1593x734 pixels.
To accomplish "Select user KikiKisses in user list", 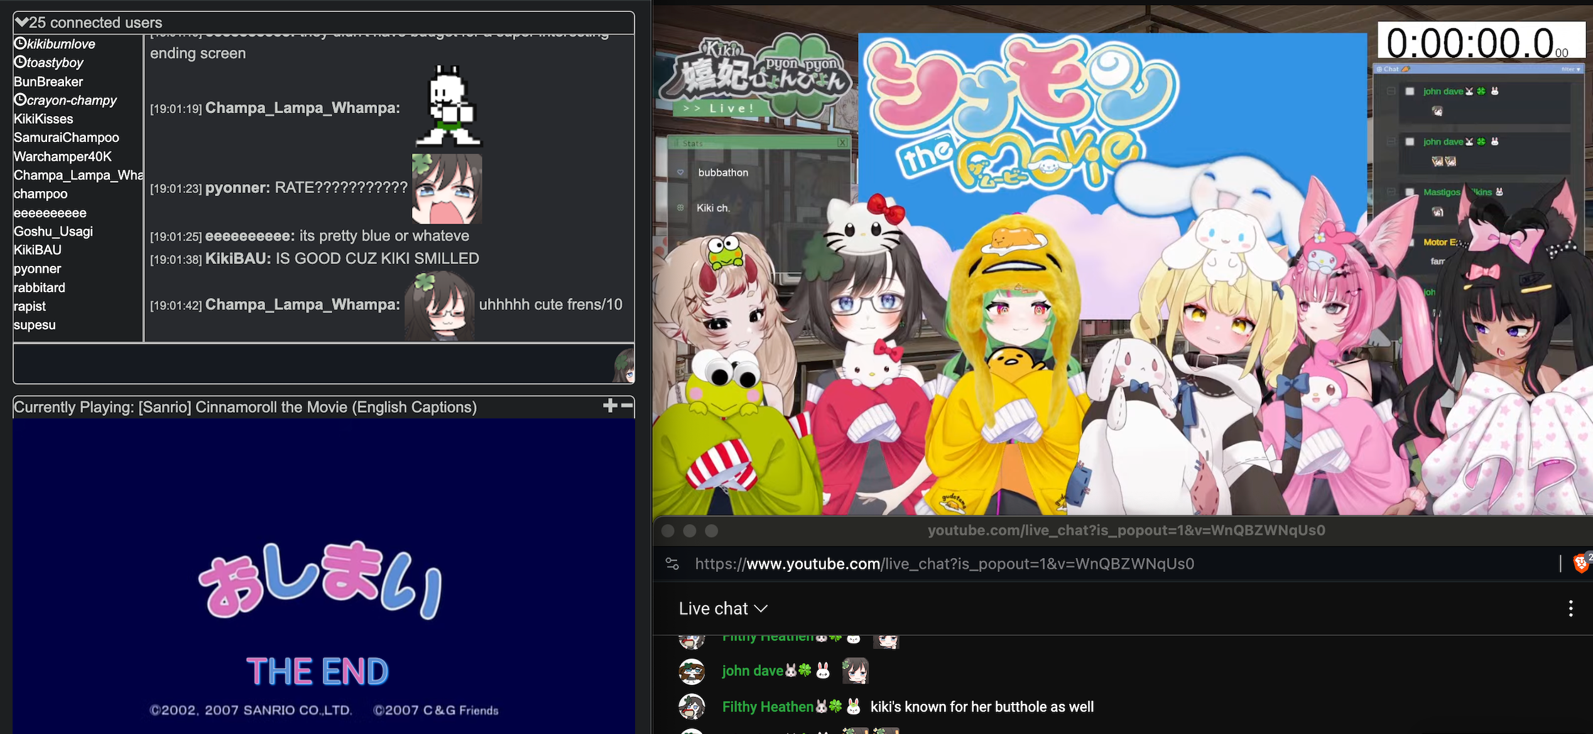I will pyautogui.click(x=43, y=119).
